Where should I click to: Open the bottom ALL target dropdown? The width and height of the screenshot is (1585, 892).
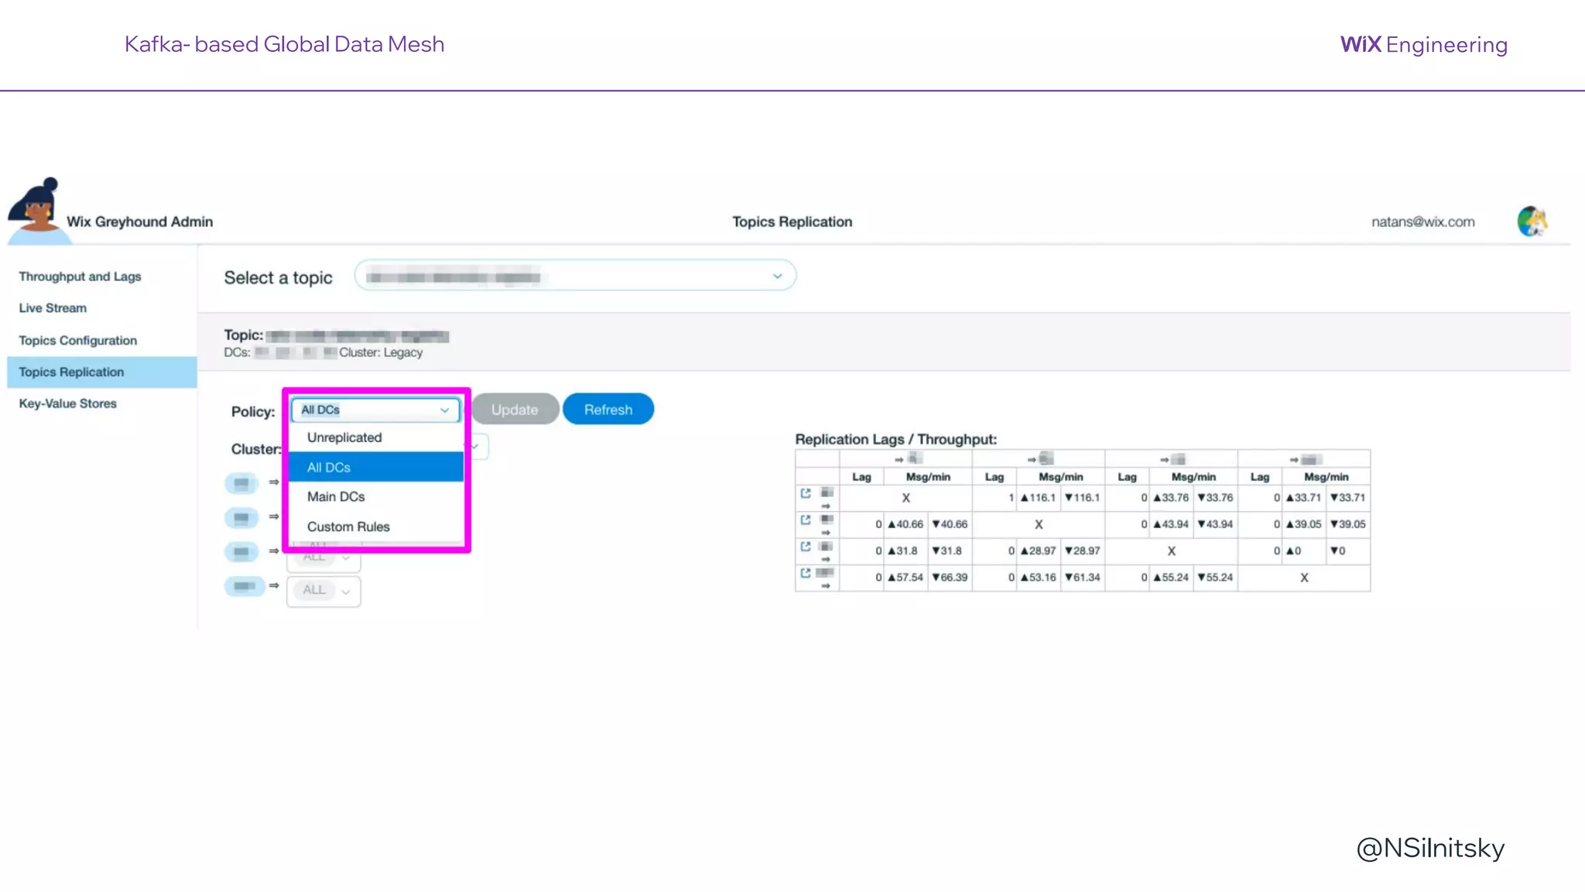[x=324, y=591]
